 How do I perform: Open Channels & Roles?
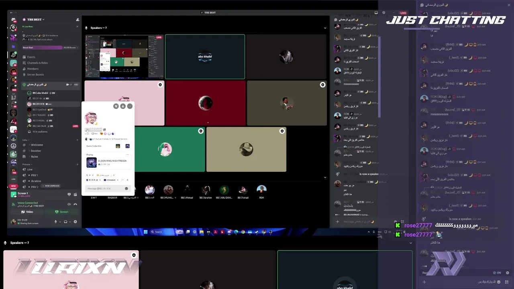(x=37, y=63)
